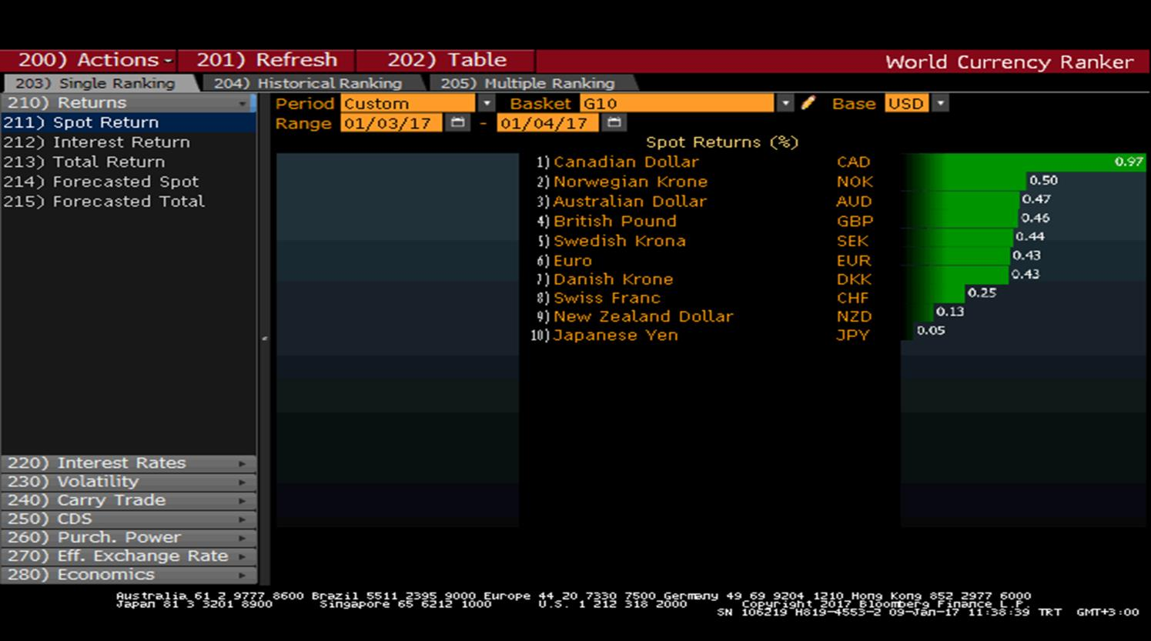
Task: Select 212) Interest Return
Action: pyautogui.click(x=128, y=142)
